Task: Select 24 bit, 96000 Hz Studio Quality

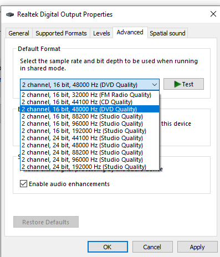Action: pos(90,160)
